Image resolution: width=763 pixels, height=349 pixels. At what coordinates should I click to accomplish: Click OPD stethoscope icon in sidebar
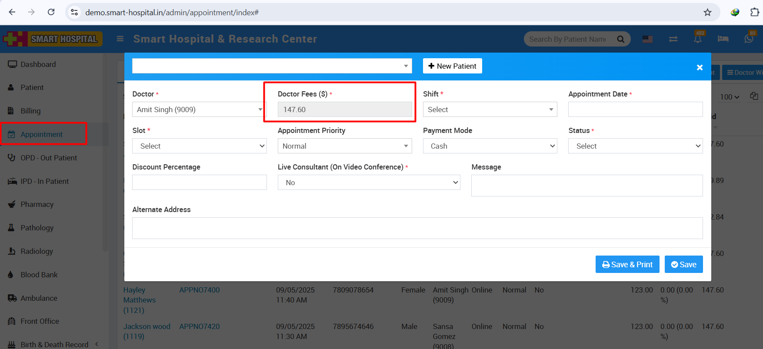(11, 157)
